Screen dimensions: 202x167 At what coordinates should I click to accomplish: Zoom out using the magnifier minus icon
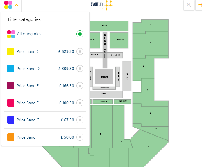pyautogui.click(x=189, y=5)
